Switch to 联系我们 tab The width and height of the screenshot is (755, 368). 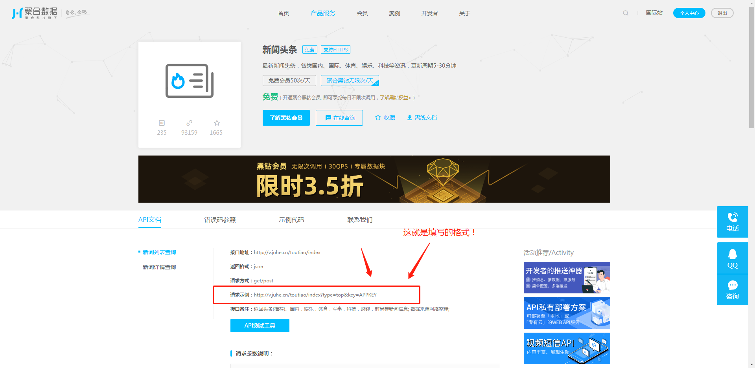pos(360,220)
